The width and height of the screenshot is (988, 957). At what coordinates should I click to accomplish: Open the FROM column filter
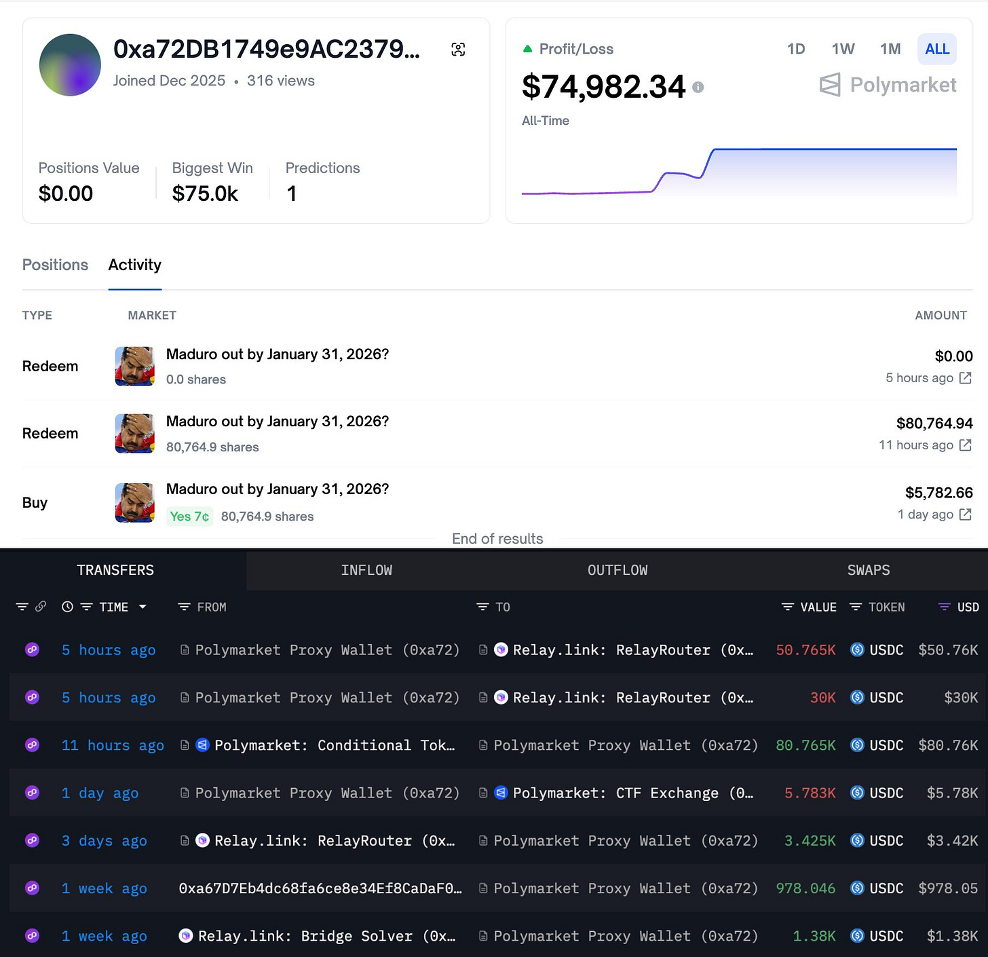click(184, 607)
